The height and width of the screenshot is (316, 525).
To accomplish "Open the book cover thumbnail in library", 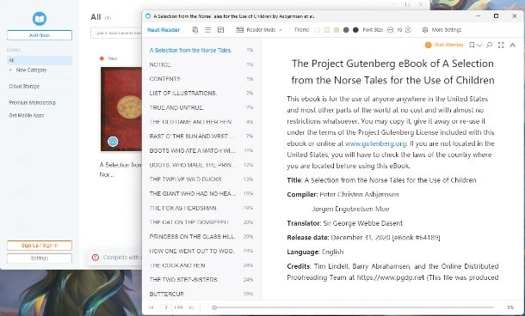I will point(121,109).
